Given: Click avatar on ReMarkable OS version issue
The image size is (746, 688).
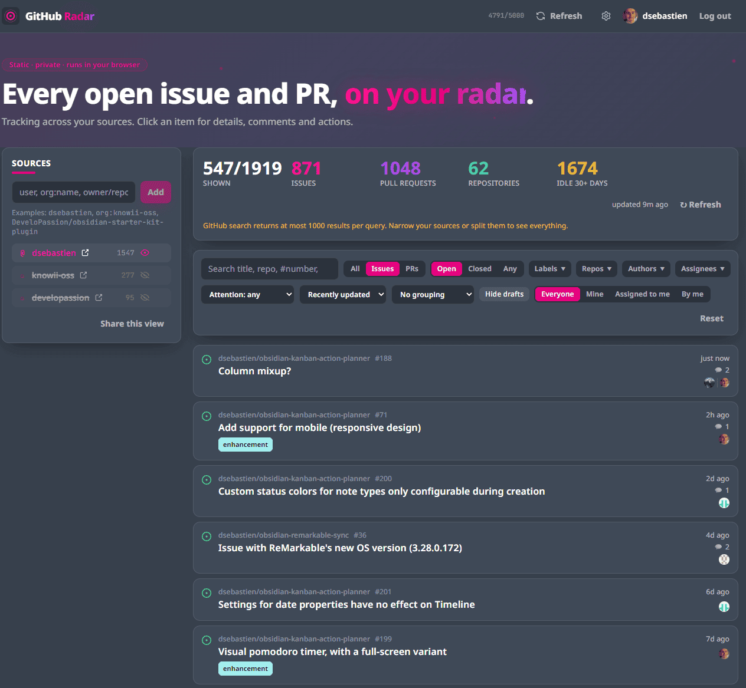Looking at the screenshot, I should [724, 559].
